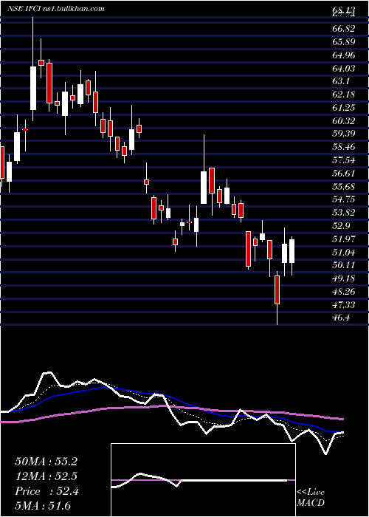Viewport: 369px width, 517px height.
Task: Select the 63.1 price level label
Action: click(342, 81)
